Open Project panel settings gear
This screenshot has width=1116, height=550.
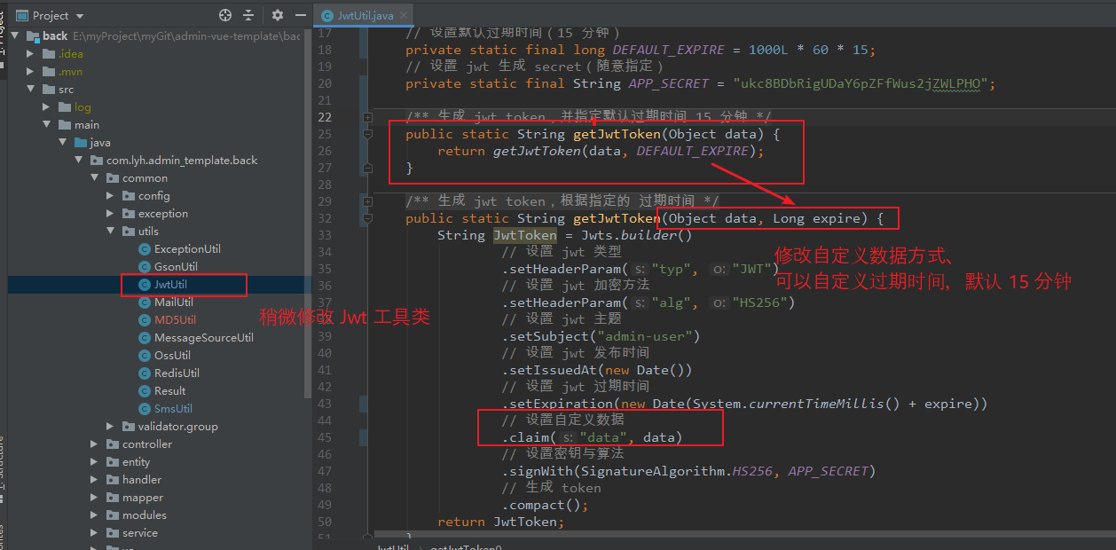(x=278, y=15)
